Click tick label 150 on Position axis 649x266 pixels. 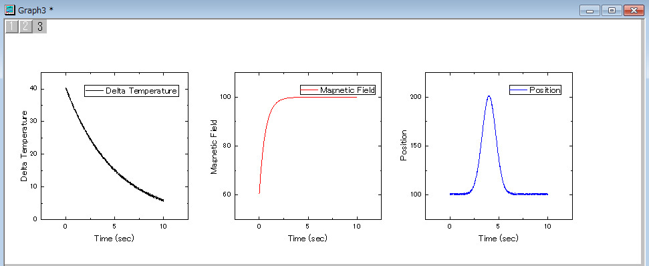[416, 146]
